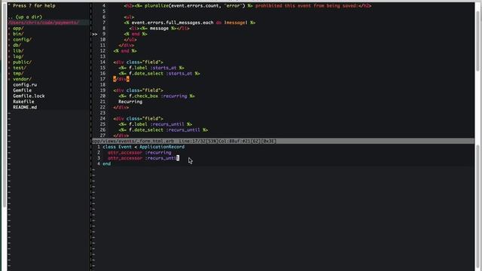Viewport: 482px width, 271px height.
Task: Click the 'Recurring' text on line 21
Action: pyautogui.click(x=130, y=102)
